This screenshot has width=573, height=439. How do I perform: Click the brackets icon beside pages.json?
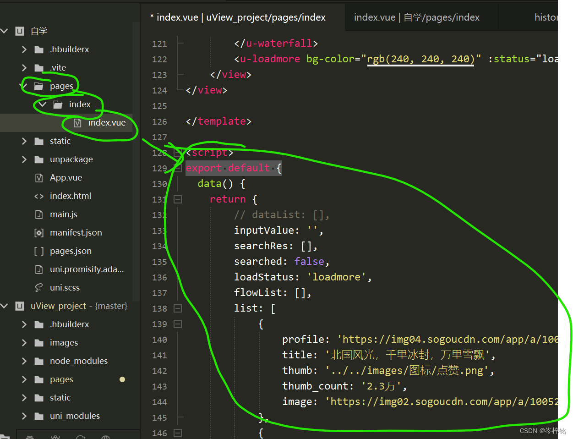click(x=38, y=251)
